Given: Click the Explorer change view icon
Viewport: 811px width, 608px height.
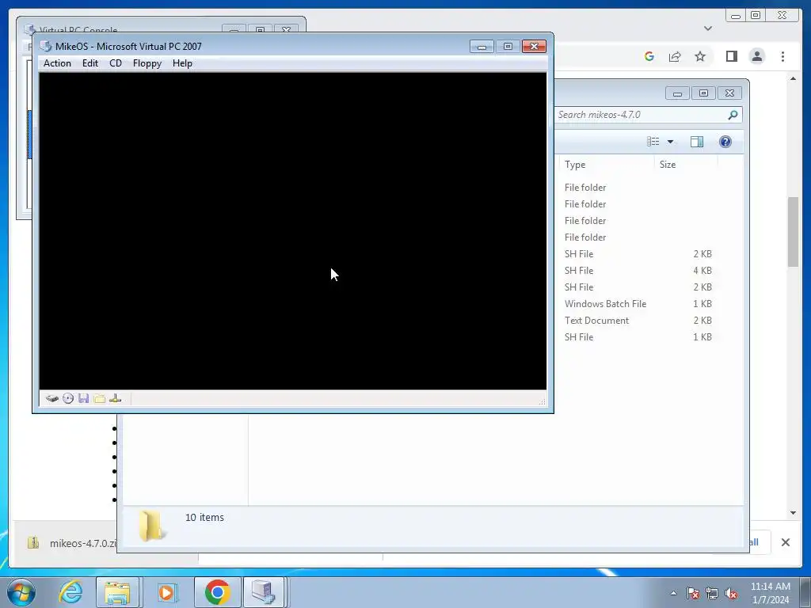Looking at the screenshot, I should [653, 142].
